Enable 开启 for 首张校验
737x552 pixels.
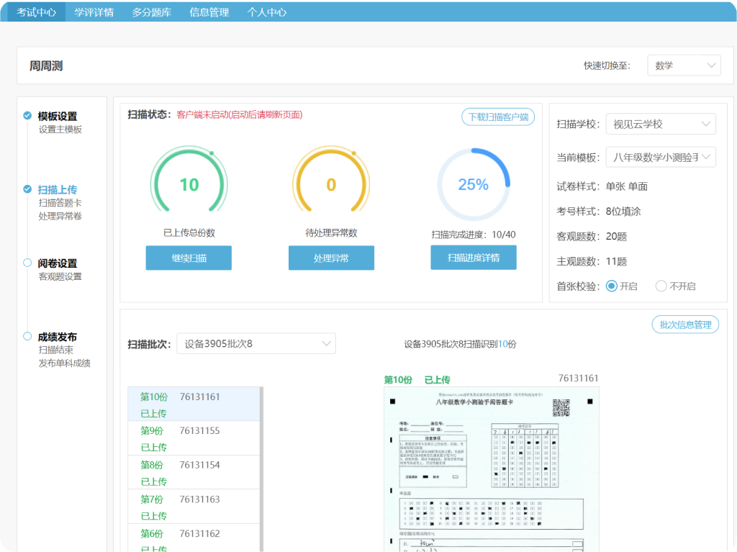point(611,286)
